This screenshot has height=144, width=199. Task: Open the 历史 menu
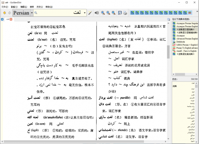[x=40, y=7]
